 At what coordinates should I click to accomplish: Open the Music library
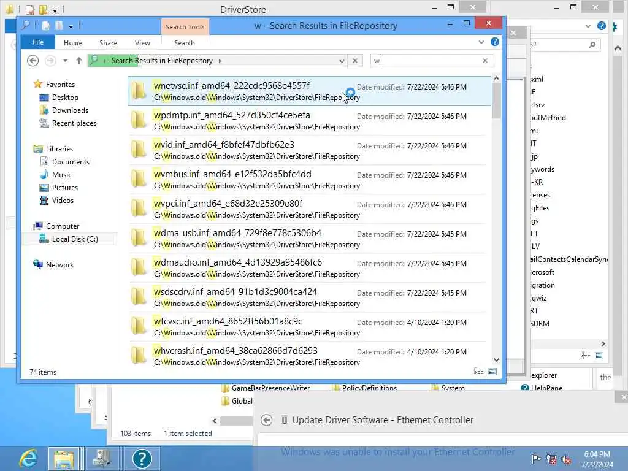[x=62, y=175]
